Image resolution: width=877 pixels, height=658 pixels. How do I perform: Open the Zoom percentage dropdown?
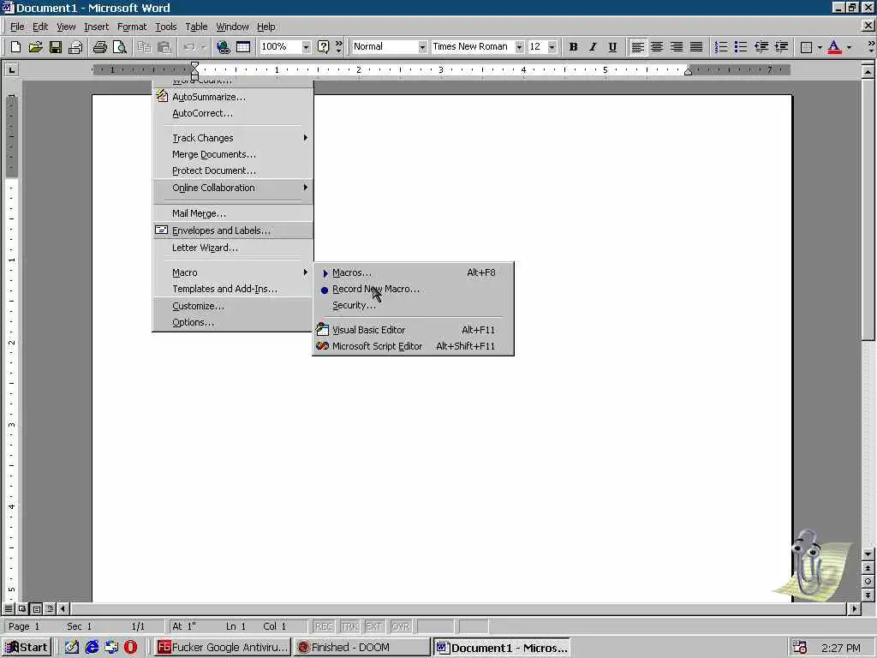[306, 47]
